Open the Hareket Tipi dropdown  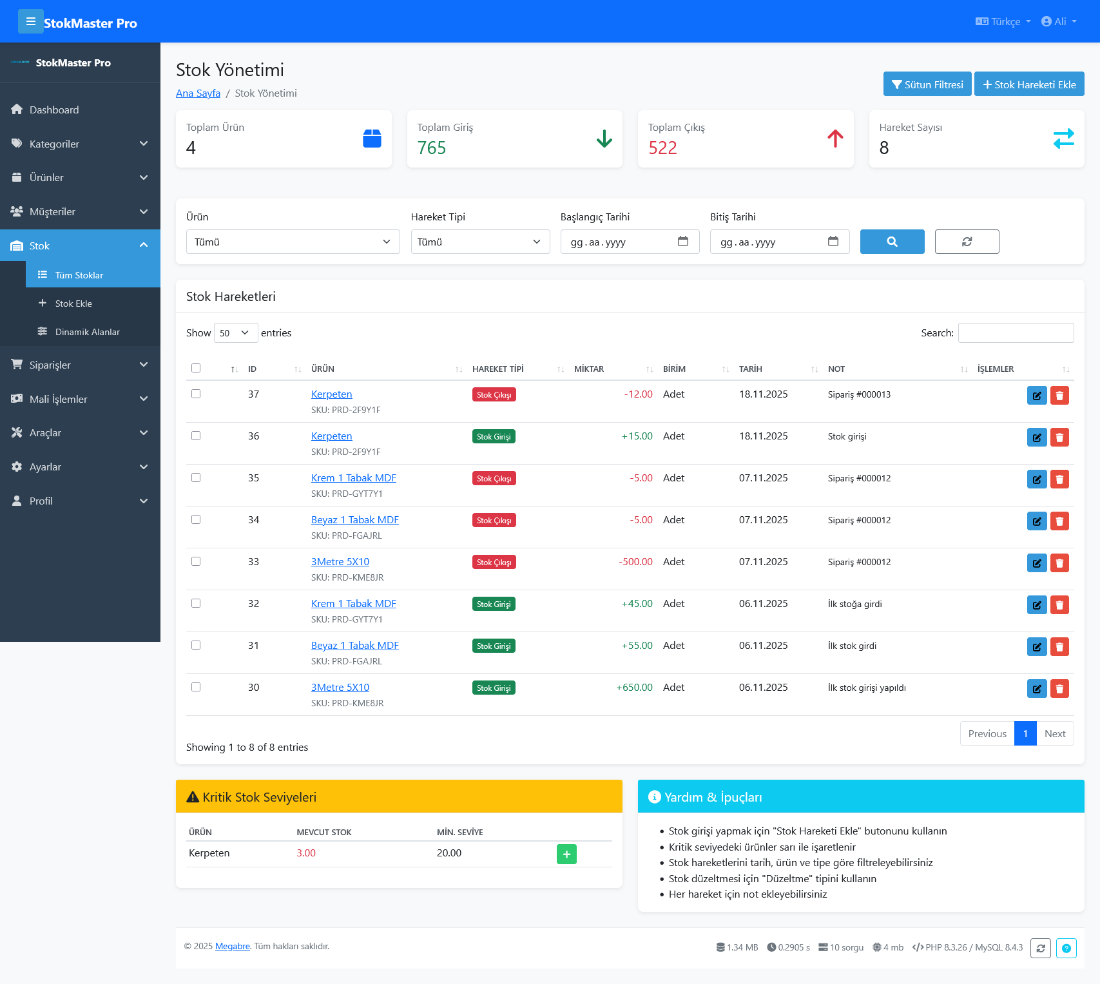point(480,242)
